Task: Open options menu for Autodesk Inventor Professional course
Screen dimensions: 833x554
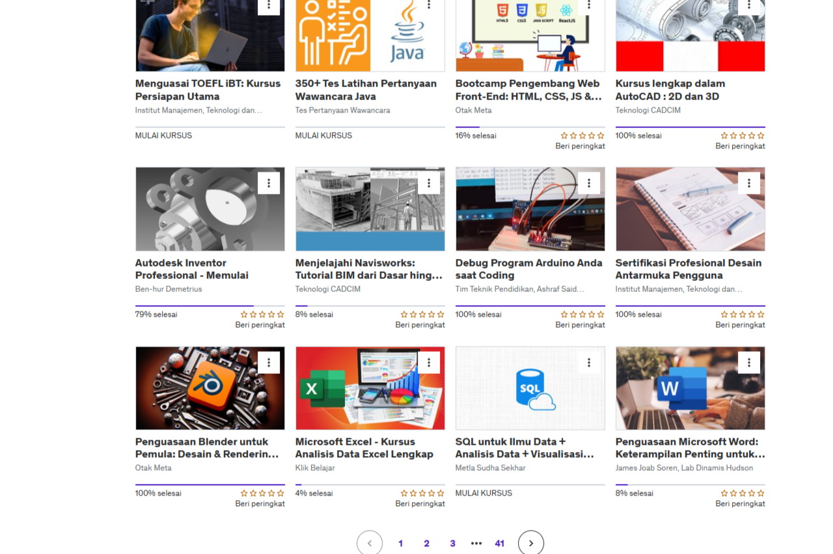Action: 268,183
